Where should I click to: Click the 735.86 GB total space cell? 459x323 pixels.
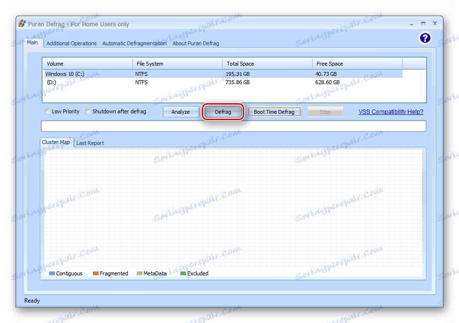point(238,82)
